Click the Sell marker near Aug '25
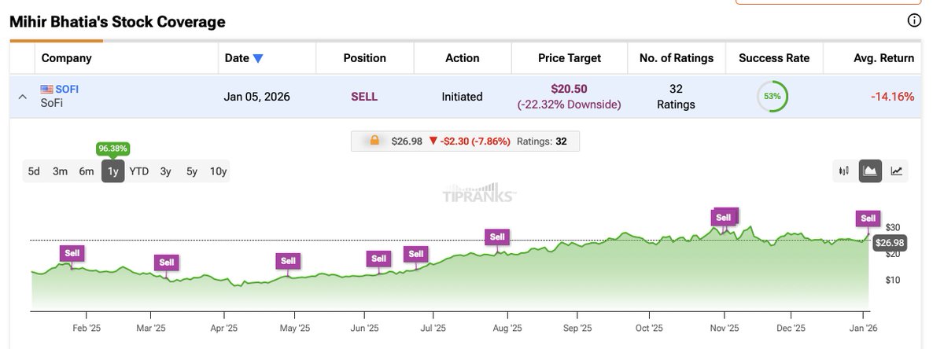944x349 pixels. pos(497,237)
